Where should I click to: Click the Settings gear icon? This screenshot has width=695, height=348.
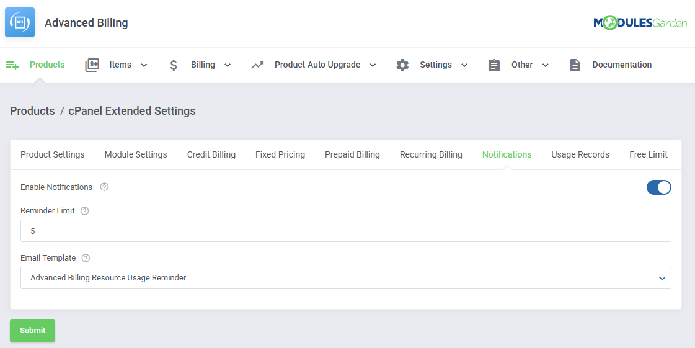(402, 65)
